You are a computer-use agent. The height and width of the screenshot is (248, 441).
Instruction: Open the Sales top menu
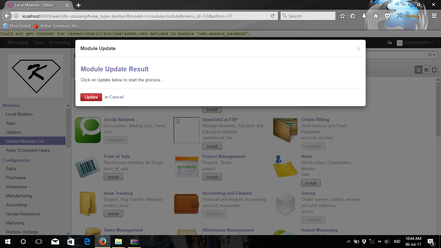[38, 43]
